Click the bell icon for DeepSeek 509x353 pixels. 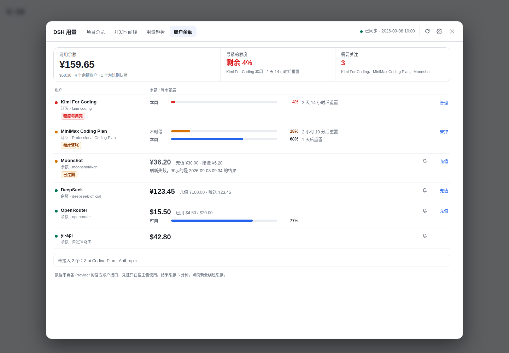click(425, 191)
